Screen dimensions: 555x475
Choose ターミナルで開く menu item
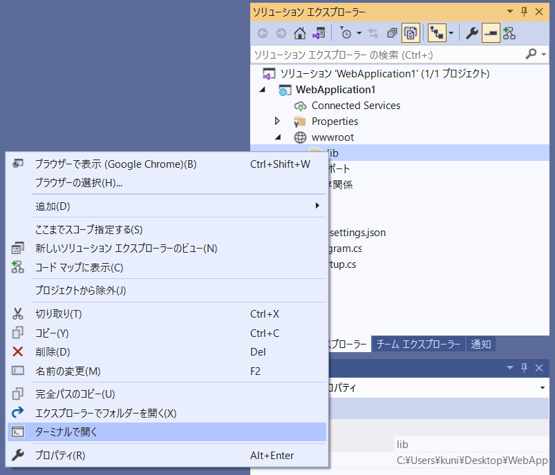click(167, 432)
